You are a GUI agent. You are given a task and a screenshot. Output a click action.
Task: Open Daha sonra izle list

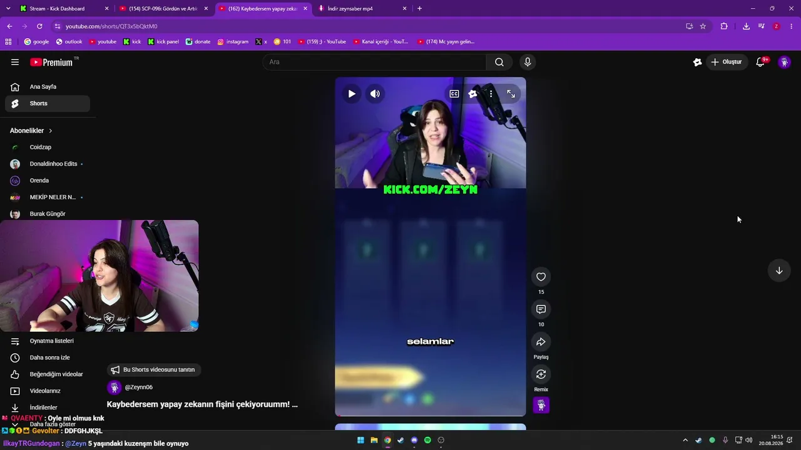tap(48, 357)
